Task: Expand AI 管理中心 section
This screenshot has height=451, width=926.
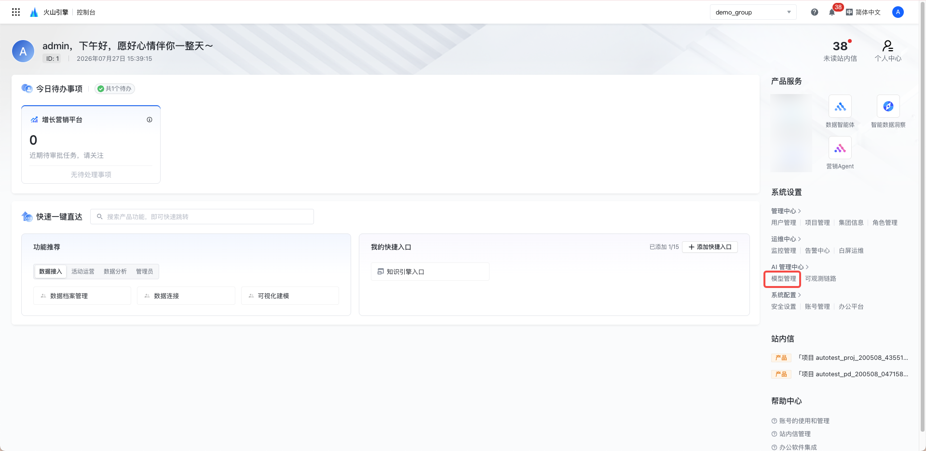Action: coord(790,267)
